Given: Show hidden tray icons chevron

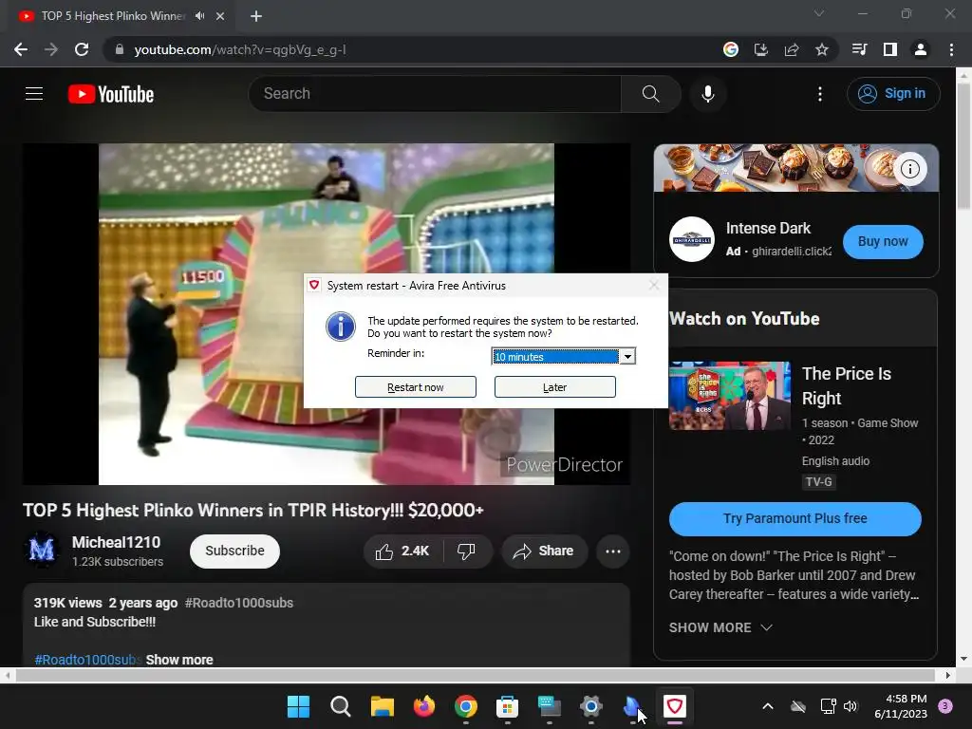Looking at the screenshot, I should point(767,706).
